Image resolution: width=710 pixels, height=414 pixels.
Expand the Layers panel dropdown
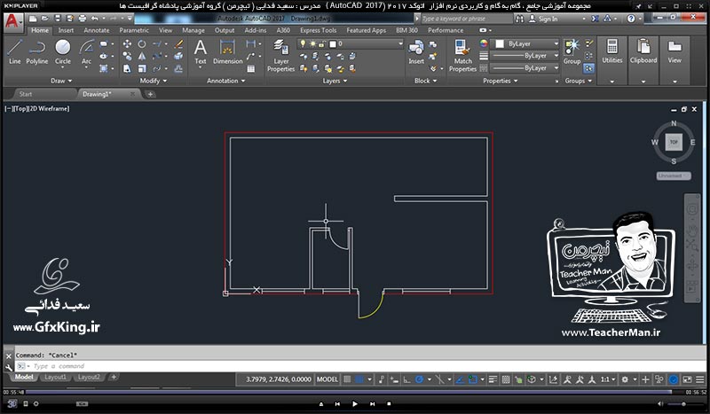pyautogui.click(x=335, y=81)
